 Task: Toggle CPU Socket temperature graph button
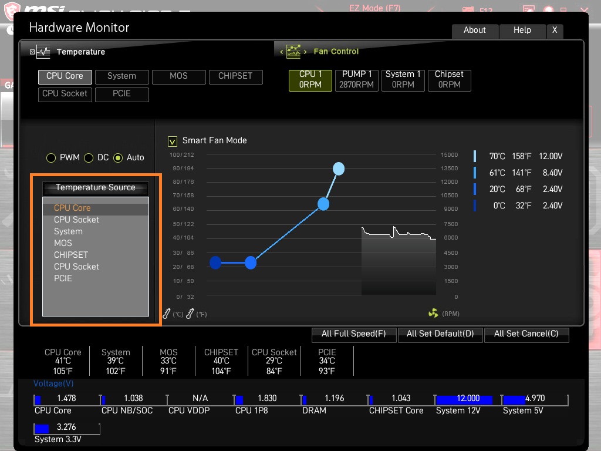[65, 95]
